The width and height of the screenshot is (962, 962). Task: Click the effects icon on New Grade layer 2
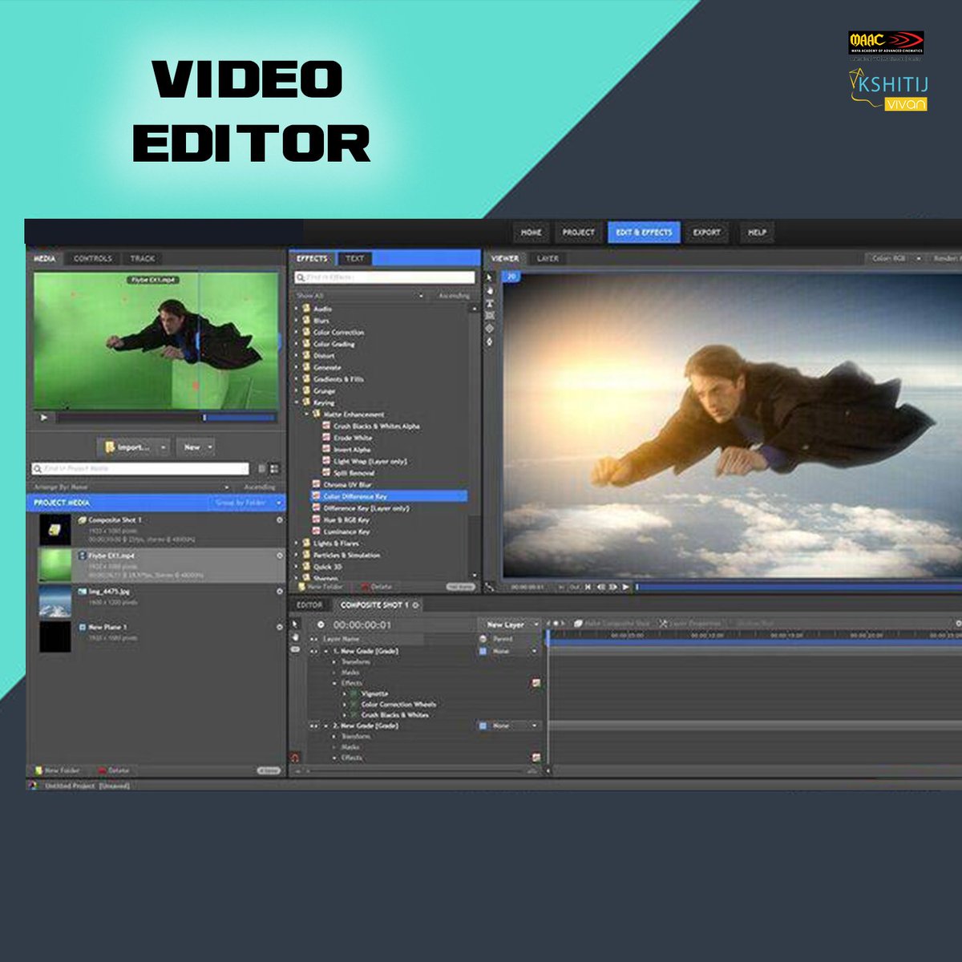(x=536, y=758)
